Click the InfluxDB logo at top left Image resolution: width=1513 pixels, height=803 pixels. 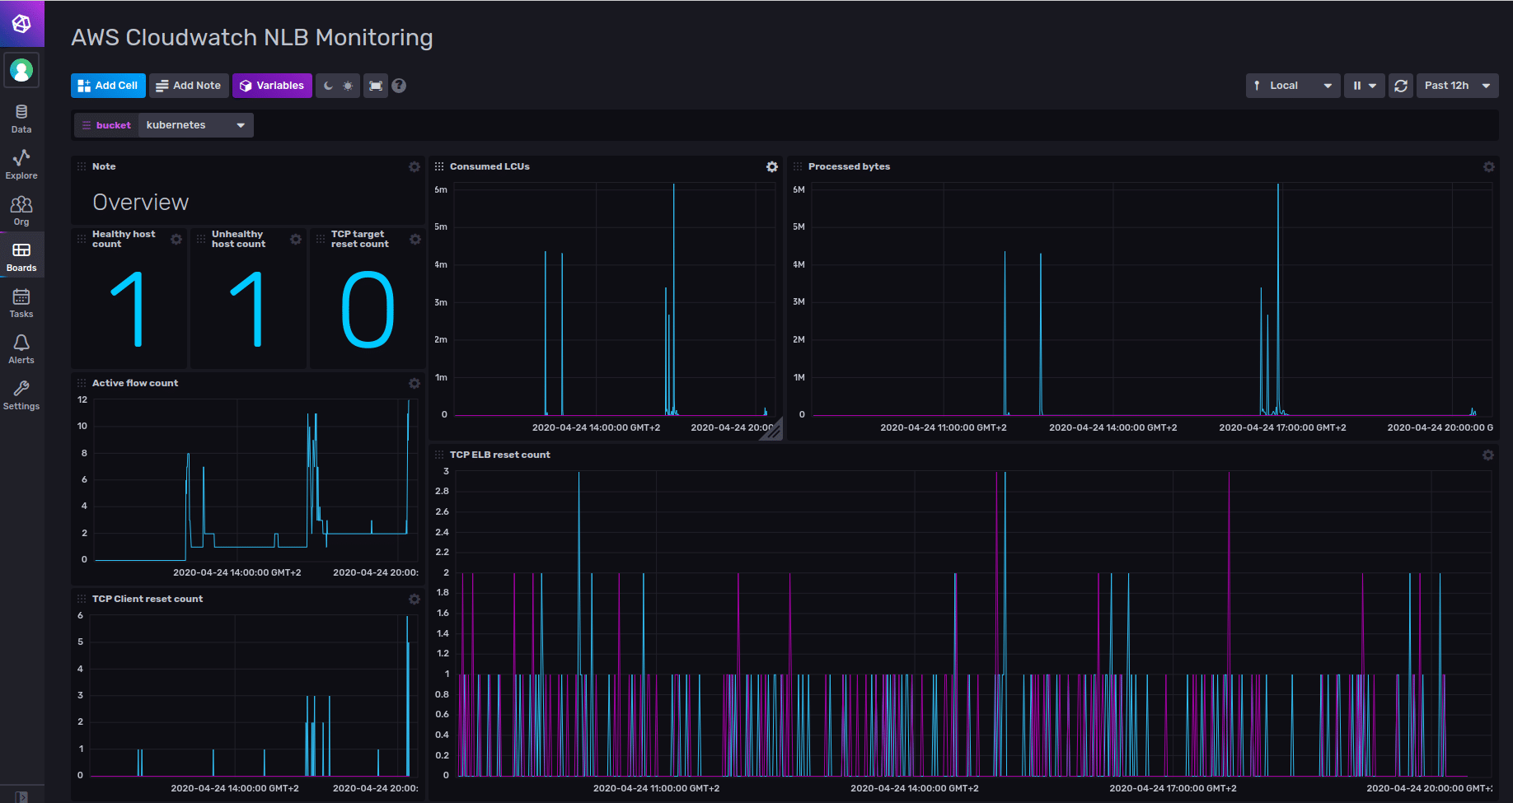pyautogui.click(x=21, y=22)
